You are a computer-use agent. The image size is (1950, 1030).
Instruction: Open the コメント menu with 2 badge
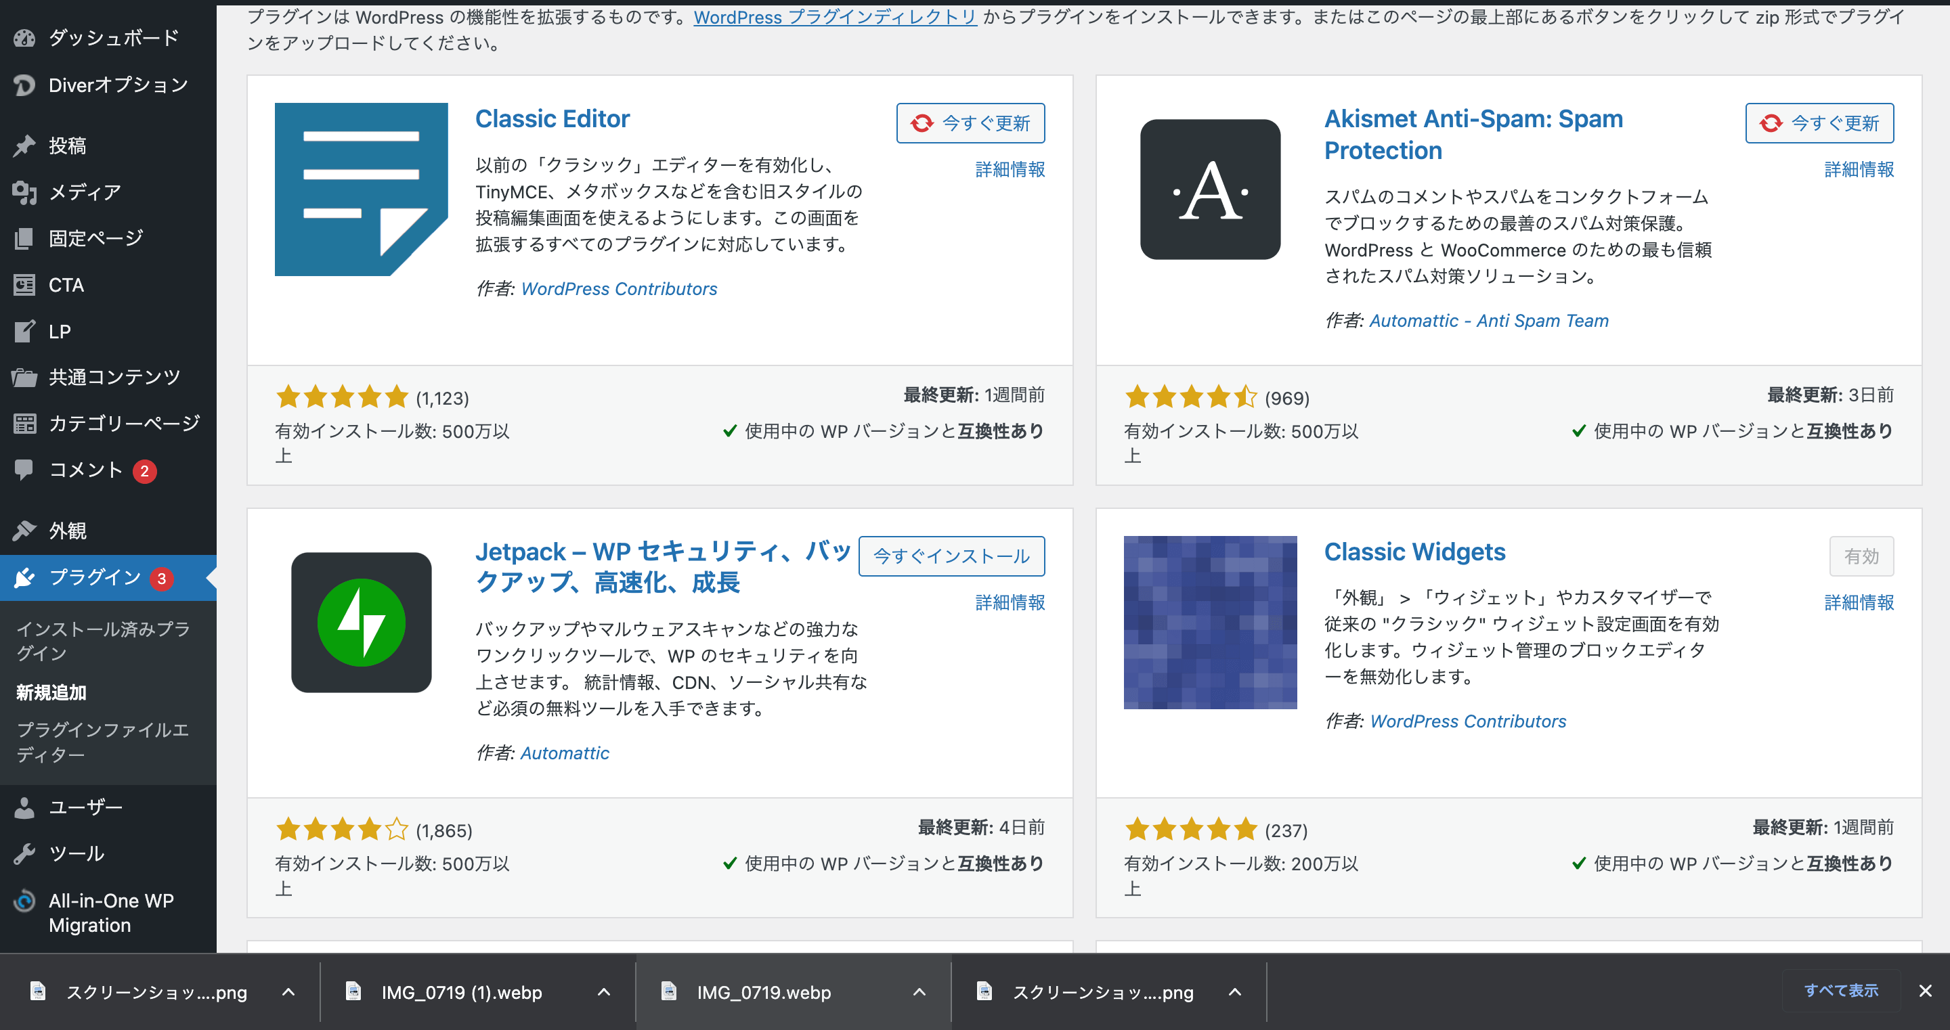(108, 470)
